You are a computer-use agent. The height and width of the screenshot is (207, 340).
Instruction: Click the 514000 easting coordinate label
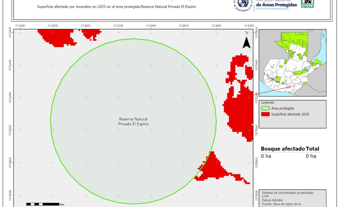tap(249, 26)
